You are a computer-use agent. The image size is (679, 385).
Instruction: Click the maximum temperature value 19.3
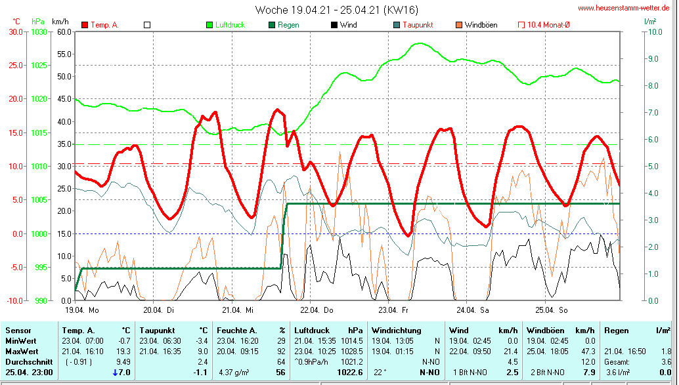[x=123, y=352]
